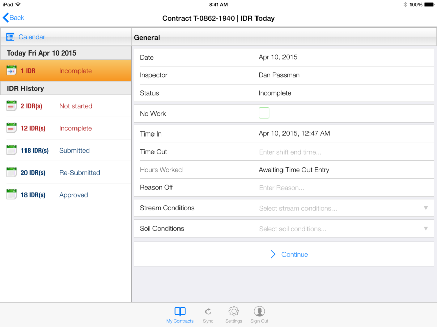Image resolution: width=437 pixels, height=327 pixels.
Task: Open the Settings gear icon
Action: (234, 312)
